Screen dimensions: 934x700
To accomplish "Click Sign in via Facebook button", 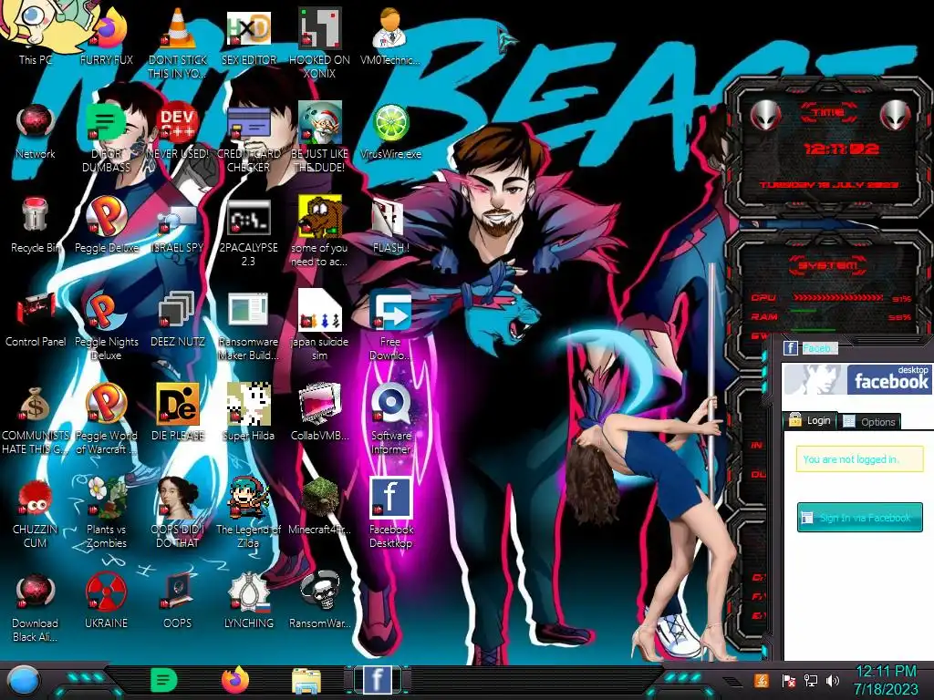I will 859,518.
